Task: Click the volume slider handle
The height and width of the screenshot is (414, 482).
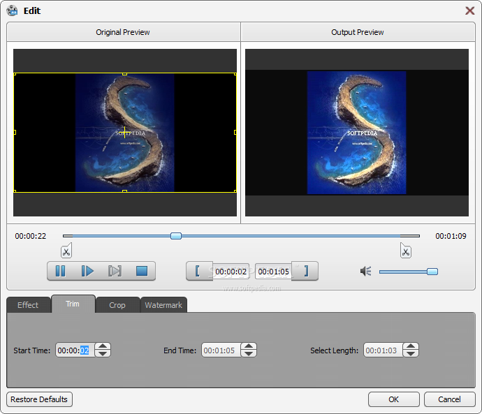Action: click(432, 272)
